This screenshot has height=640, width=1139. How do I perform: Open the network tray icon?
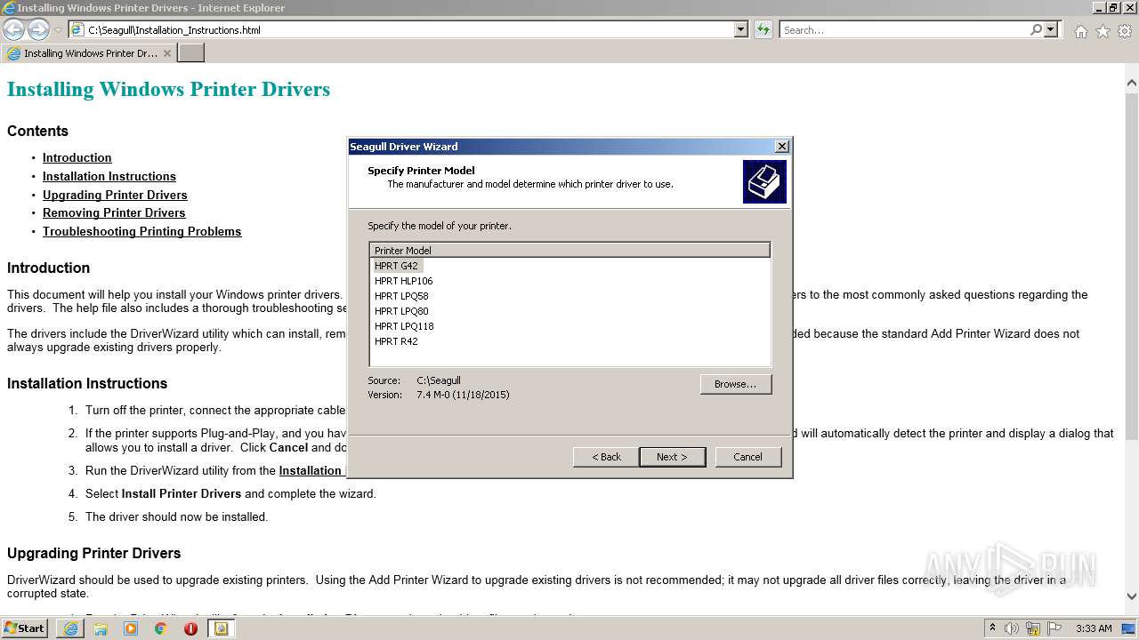tap(1033, 628)
